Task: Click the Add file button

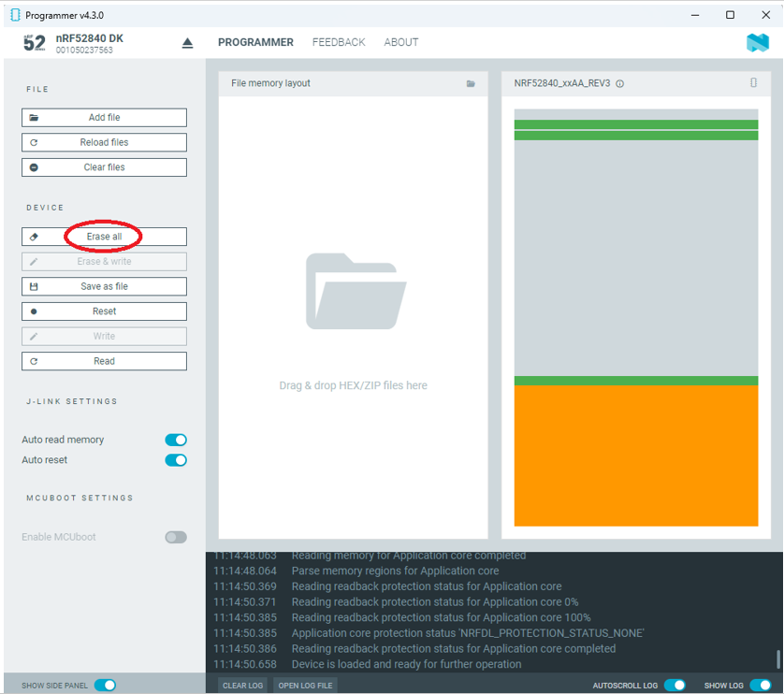Action: tap(104, 118)
